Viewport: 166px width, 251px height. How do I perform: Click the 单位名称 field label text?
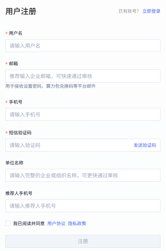(15, 163)
